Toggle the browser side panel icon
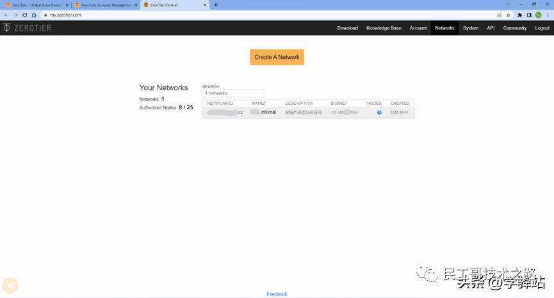 click(529, 15)
